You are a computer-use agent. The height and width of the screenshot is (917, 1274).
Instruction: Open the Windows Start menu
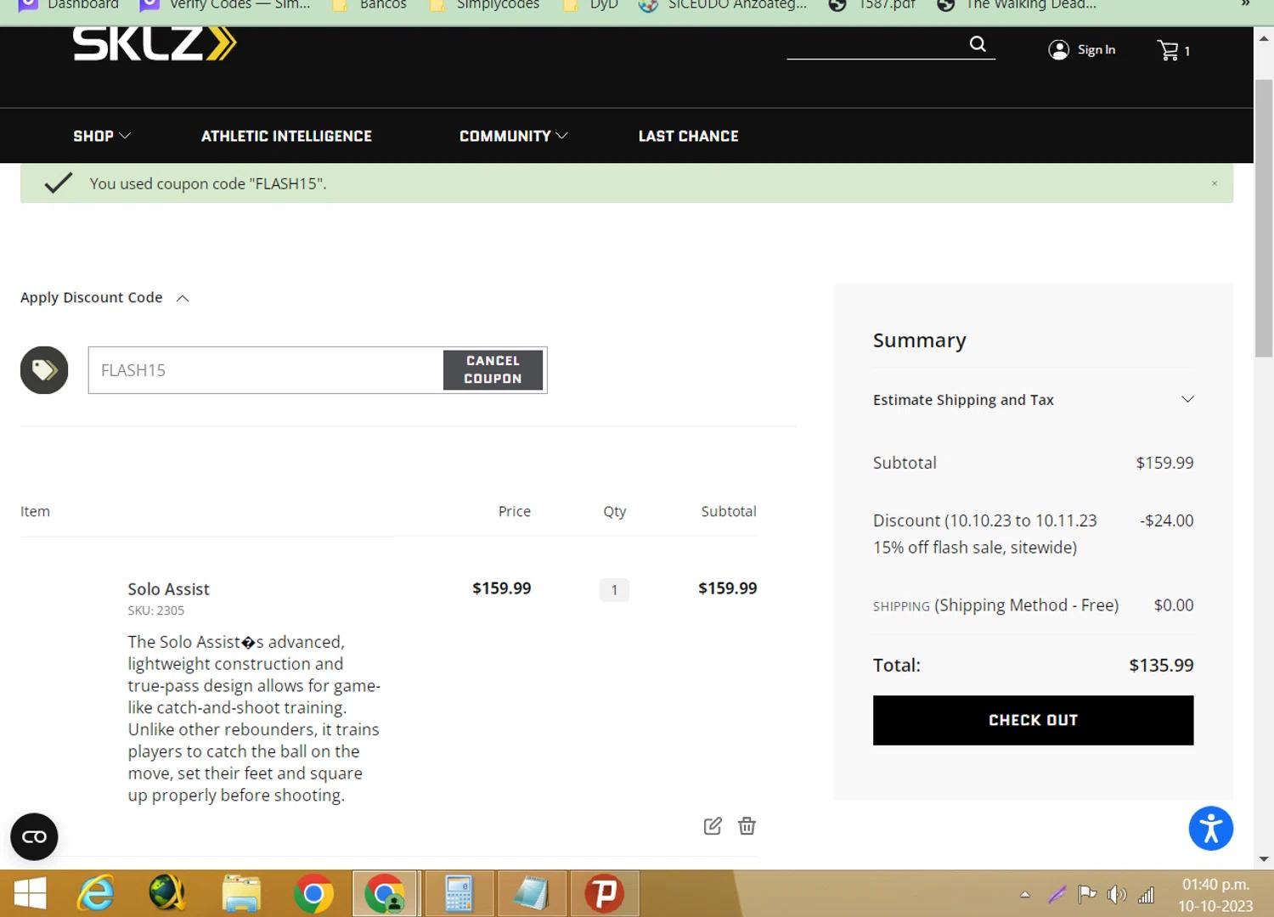coord(30,894)
